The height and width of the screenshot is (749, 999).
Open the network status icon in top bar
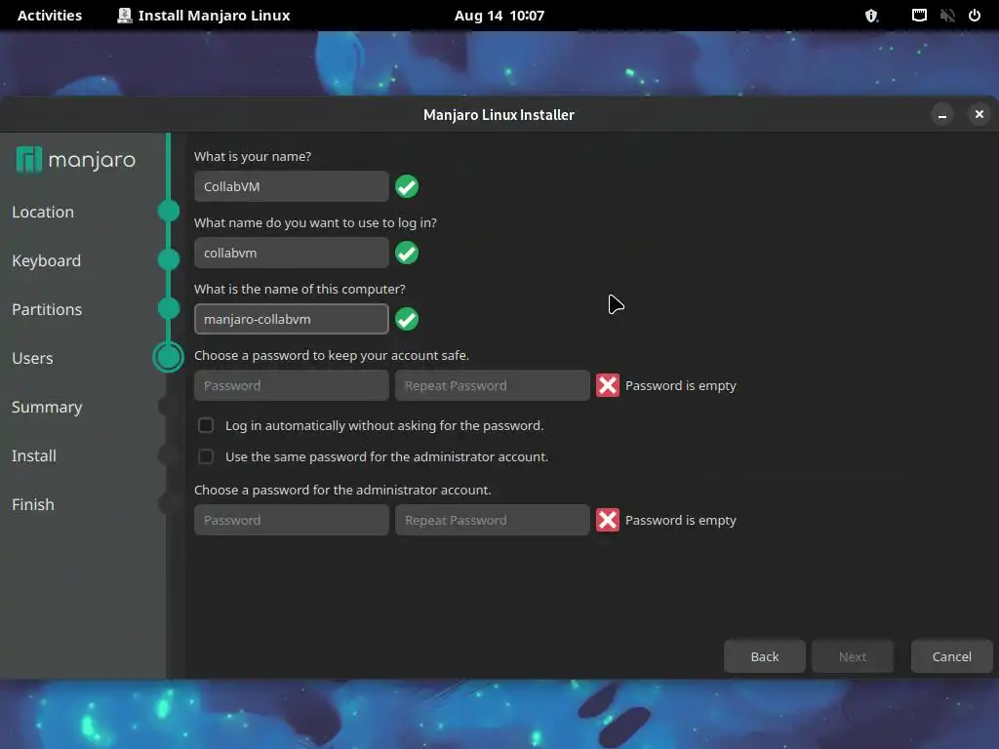pyautogui.click(x=919, y=16)
